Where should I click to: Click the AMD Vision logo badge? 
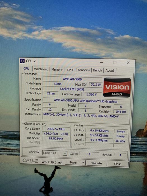point(117,87)
